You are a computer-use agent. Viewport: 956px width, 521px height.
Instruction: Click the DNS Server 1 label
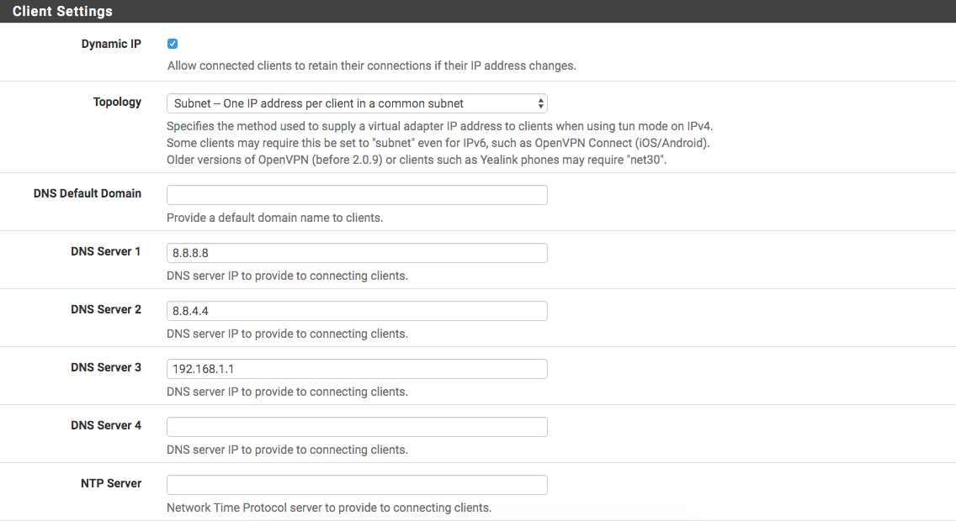pyautogui.click(x=106, y=250)
